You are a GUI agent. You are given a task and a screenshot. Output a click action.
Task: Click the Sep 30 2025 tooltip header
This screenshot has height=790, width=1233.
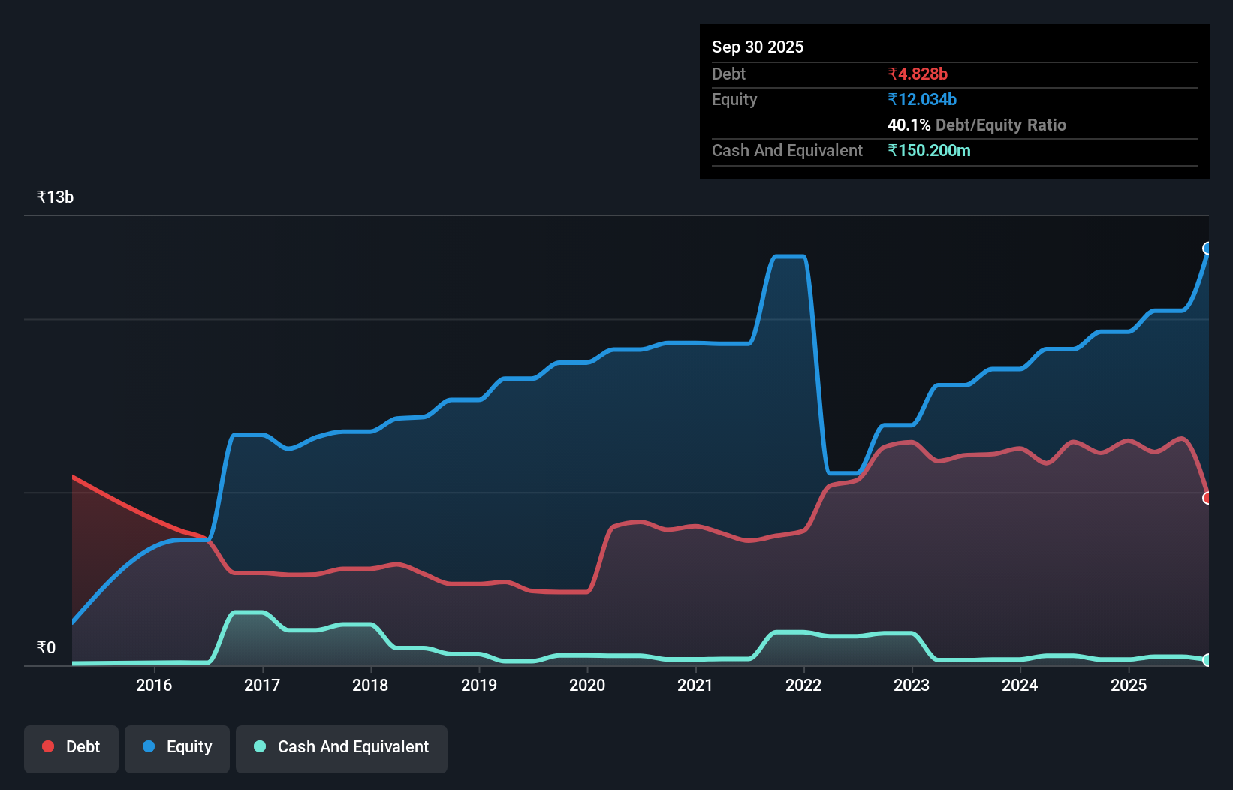[758, 47]
